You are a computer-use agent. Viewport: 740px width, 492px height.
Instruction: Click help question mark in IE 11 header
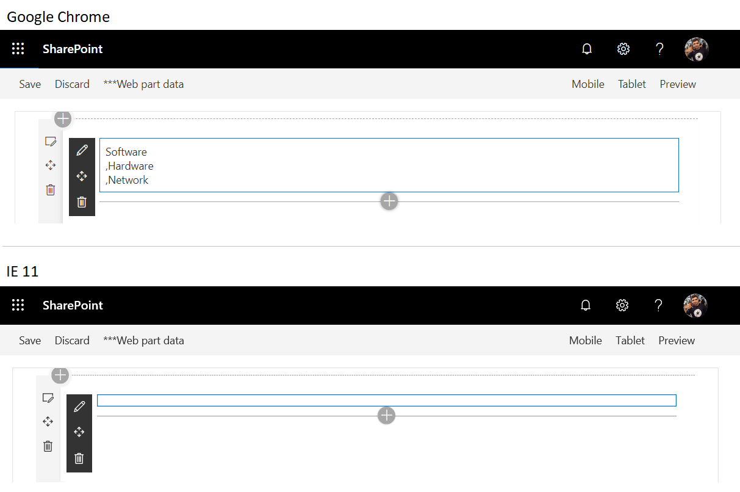[x=658, y=306]
